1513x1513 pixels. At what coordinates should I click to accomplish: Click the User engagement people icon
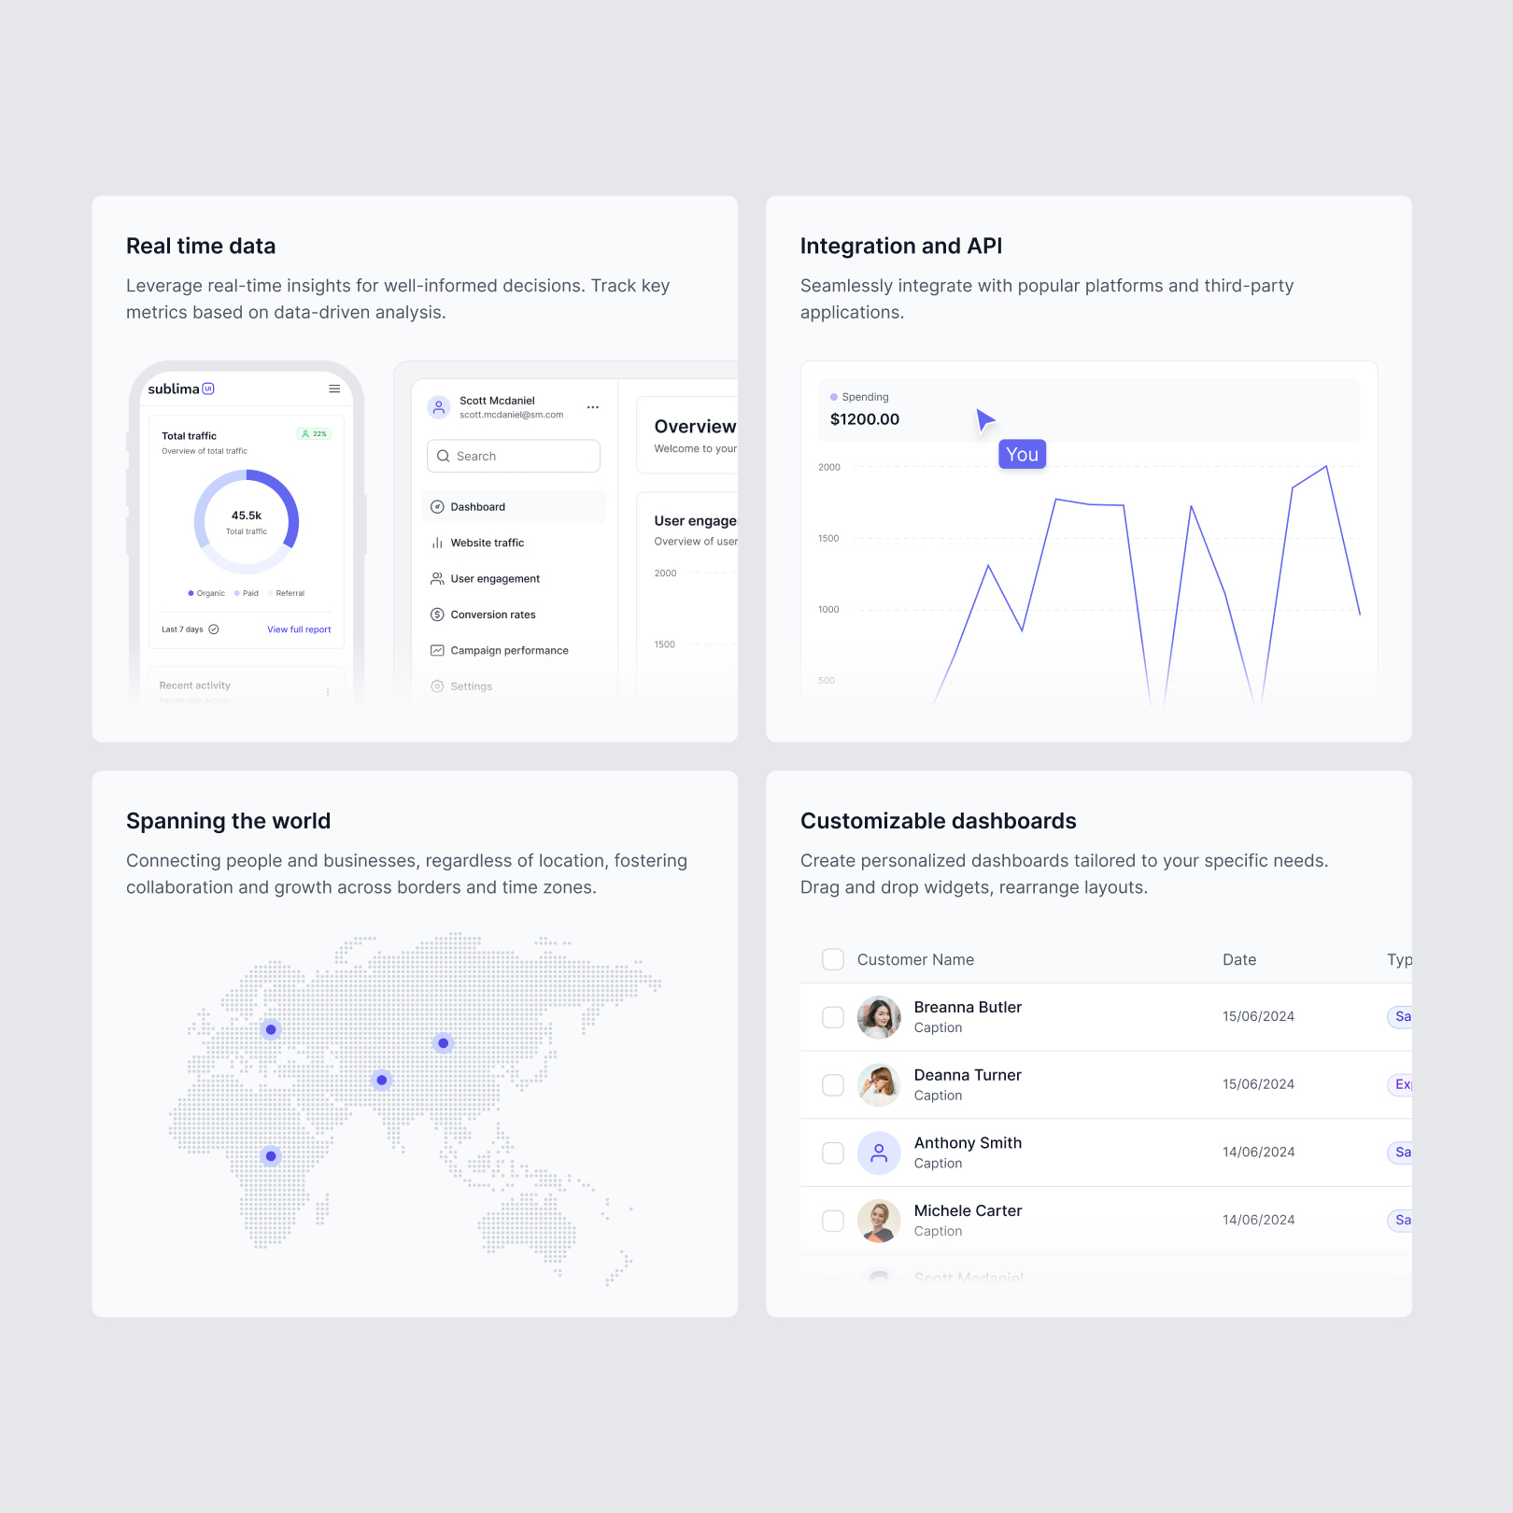coord(436,579)
